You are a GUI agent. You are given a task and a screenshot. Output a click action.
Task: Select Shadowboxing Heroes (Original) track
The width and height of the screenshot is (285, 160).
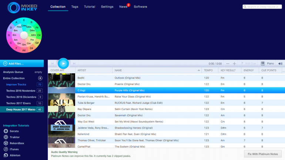(x=166, y=128)
